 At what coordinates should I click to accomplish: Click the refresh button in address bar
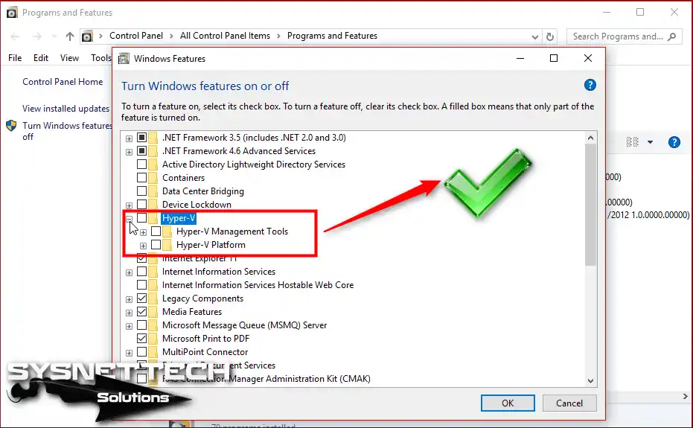[550, 36]
